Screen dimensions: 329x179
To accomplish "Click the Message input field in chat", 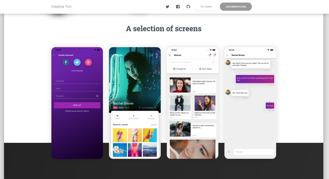I will (254, 152).
